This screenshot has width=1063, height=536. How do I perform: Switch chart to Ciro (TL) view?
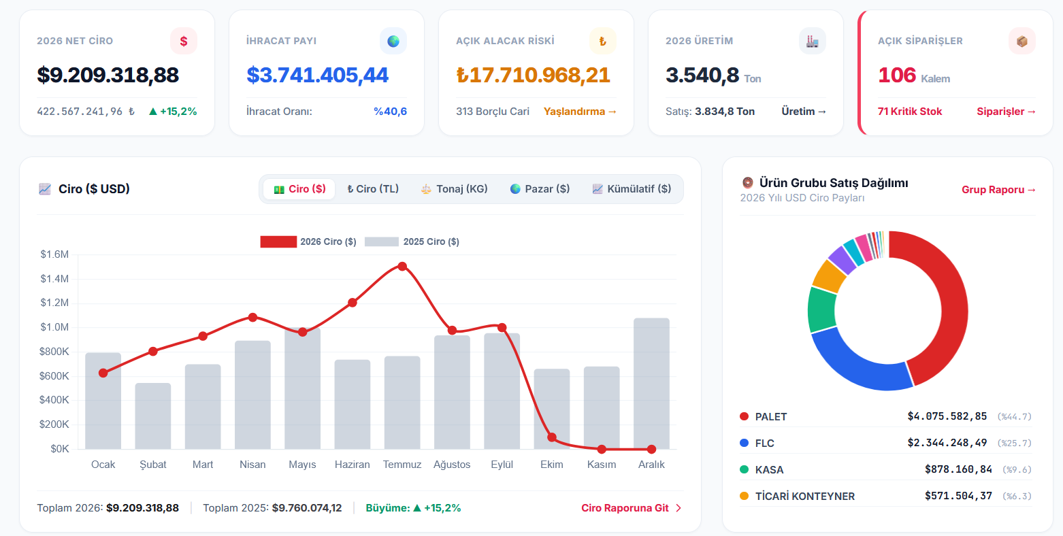[x=373, y=189]
